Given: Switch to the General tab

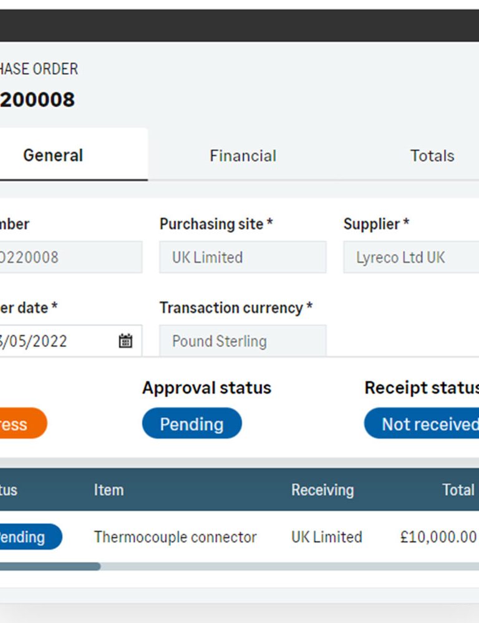Looking at the screenshot, I should pos(53,155).
